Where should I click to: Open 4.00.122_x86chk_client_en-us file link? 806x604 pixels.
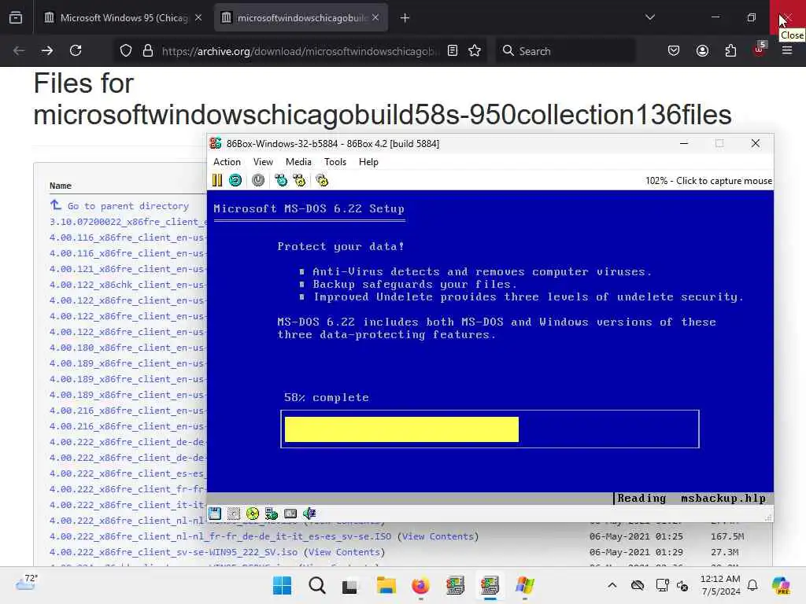128,285
